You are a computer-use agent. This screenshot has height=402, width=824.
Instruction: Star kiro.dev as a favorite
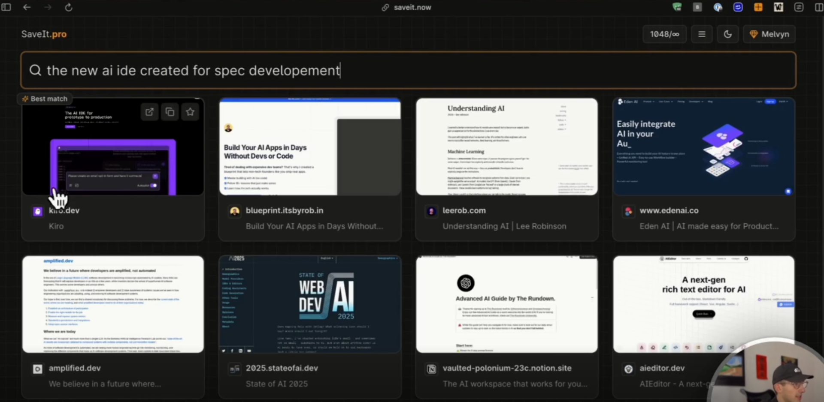click(x=190, y=112)
